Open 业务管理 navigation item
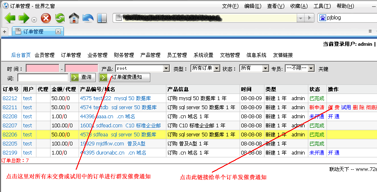The width and height of the screenshot is (377, 192). tap(97, 55)
